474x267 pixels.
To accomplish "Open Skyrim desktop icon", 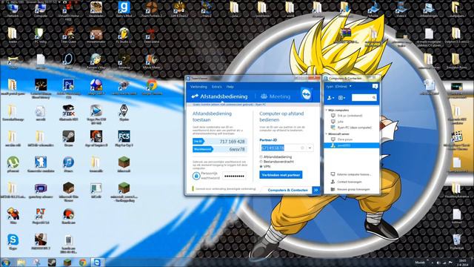I will tap(124, 113).
